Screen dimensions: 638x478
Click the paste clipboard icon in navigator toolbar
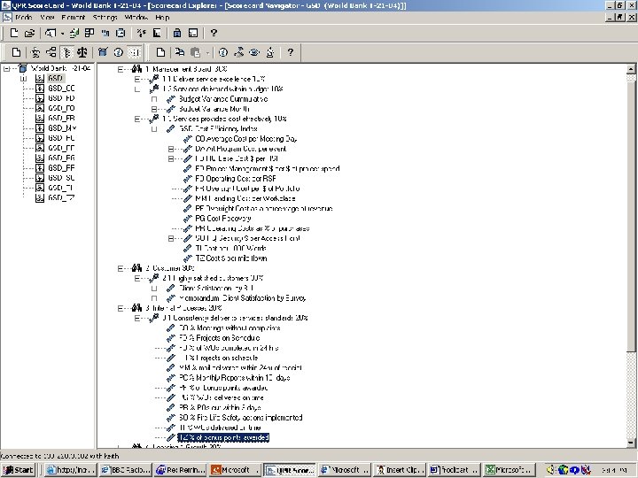pyautogui.click(x=195, y=53)
